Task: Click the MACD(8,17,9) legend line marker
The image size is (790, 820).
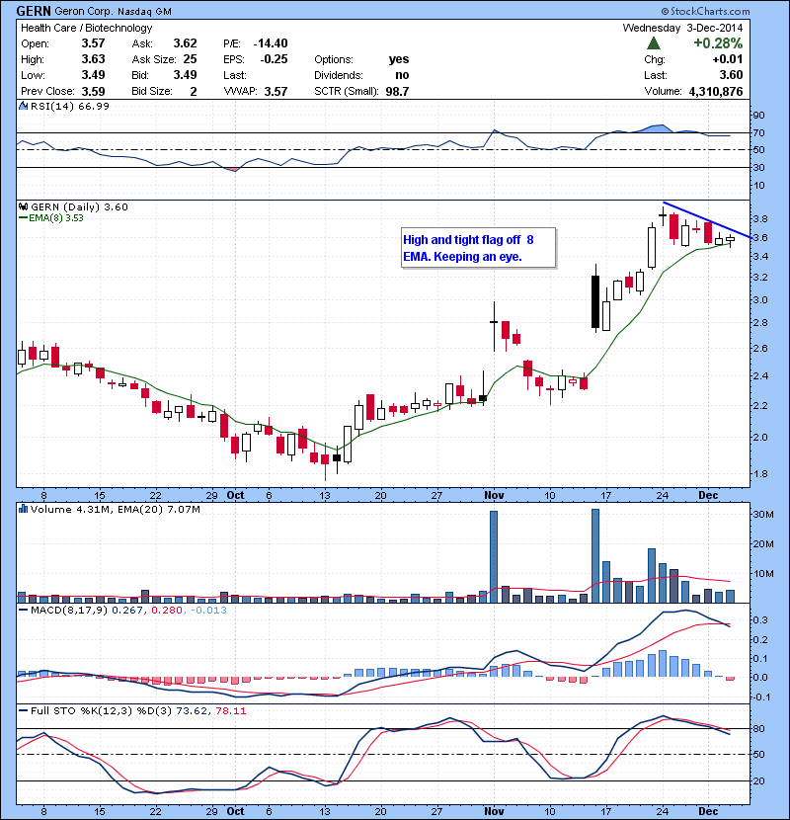Action: tap(23, 610)
